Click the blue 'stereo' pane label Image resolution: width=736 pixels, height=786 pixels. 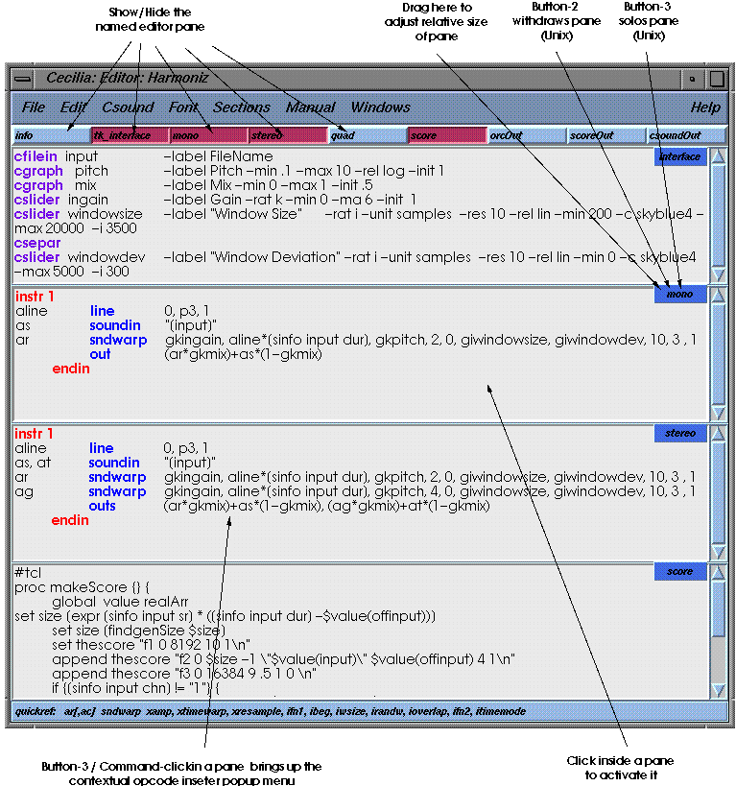coord(679,434)
